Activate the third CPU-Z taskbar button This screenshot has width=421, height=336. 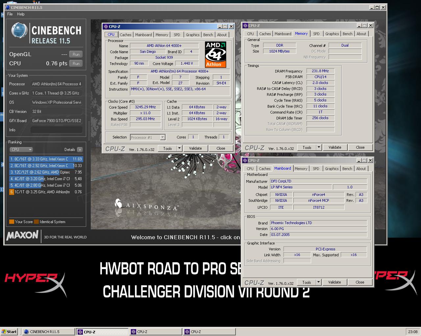(209, 332)
